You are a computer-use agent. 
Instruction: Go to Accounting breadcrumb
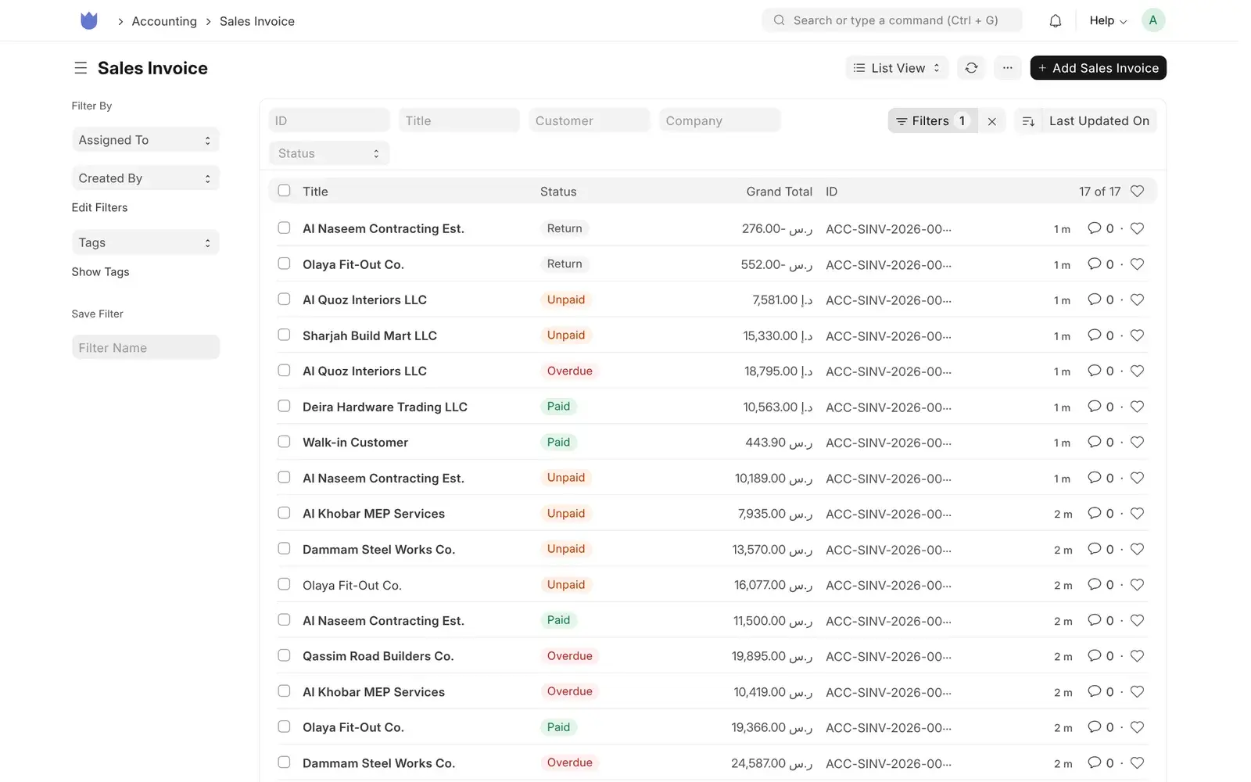pyautogui.click(x=164, y=21)
